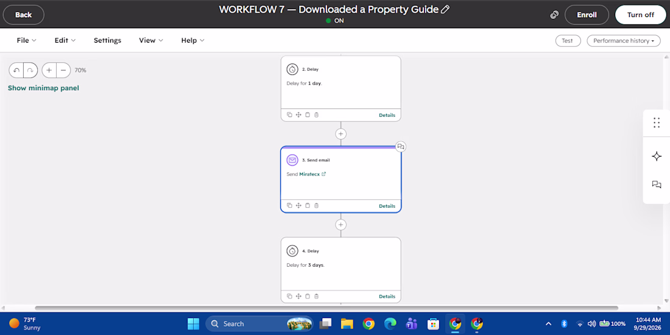The width and height of the screenshot is (670, 335).
Task: Click clipboard icon on Delay 1 day card
Action: click(x=307, y=115)
